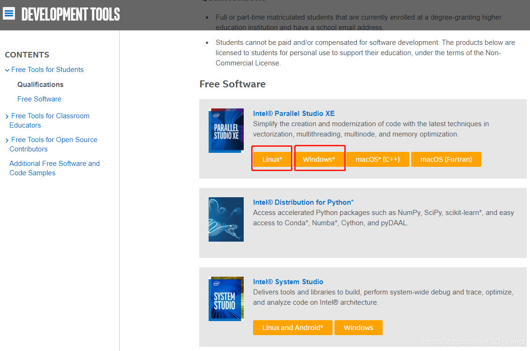
Task: Open the Free Tools for Students link
Action: [x=47, y=70]
